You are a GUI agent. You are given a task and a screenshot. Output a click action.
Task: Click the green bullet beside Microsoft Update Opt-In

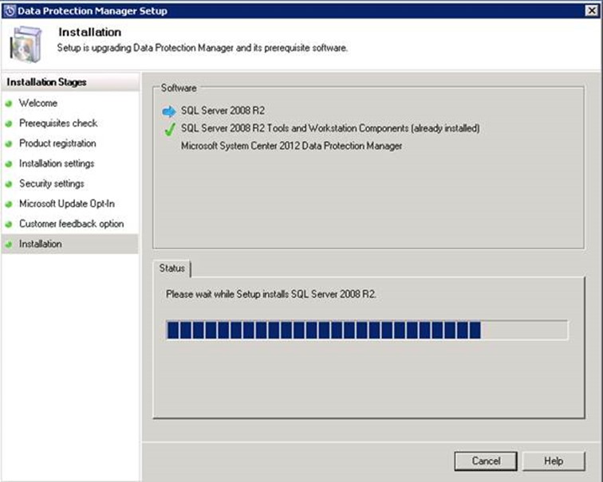coord(9,204)
